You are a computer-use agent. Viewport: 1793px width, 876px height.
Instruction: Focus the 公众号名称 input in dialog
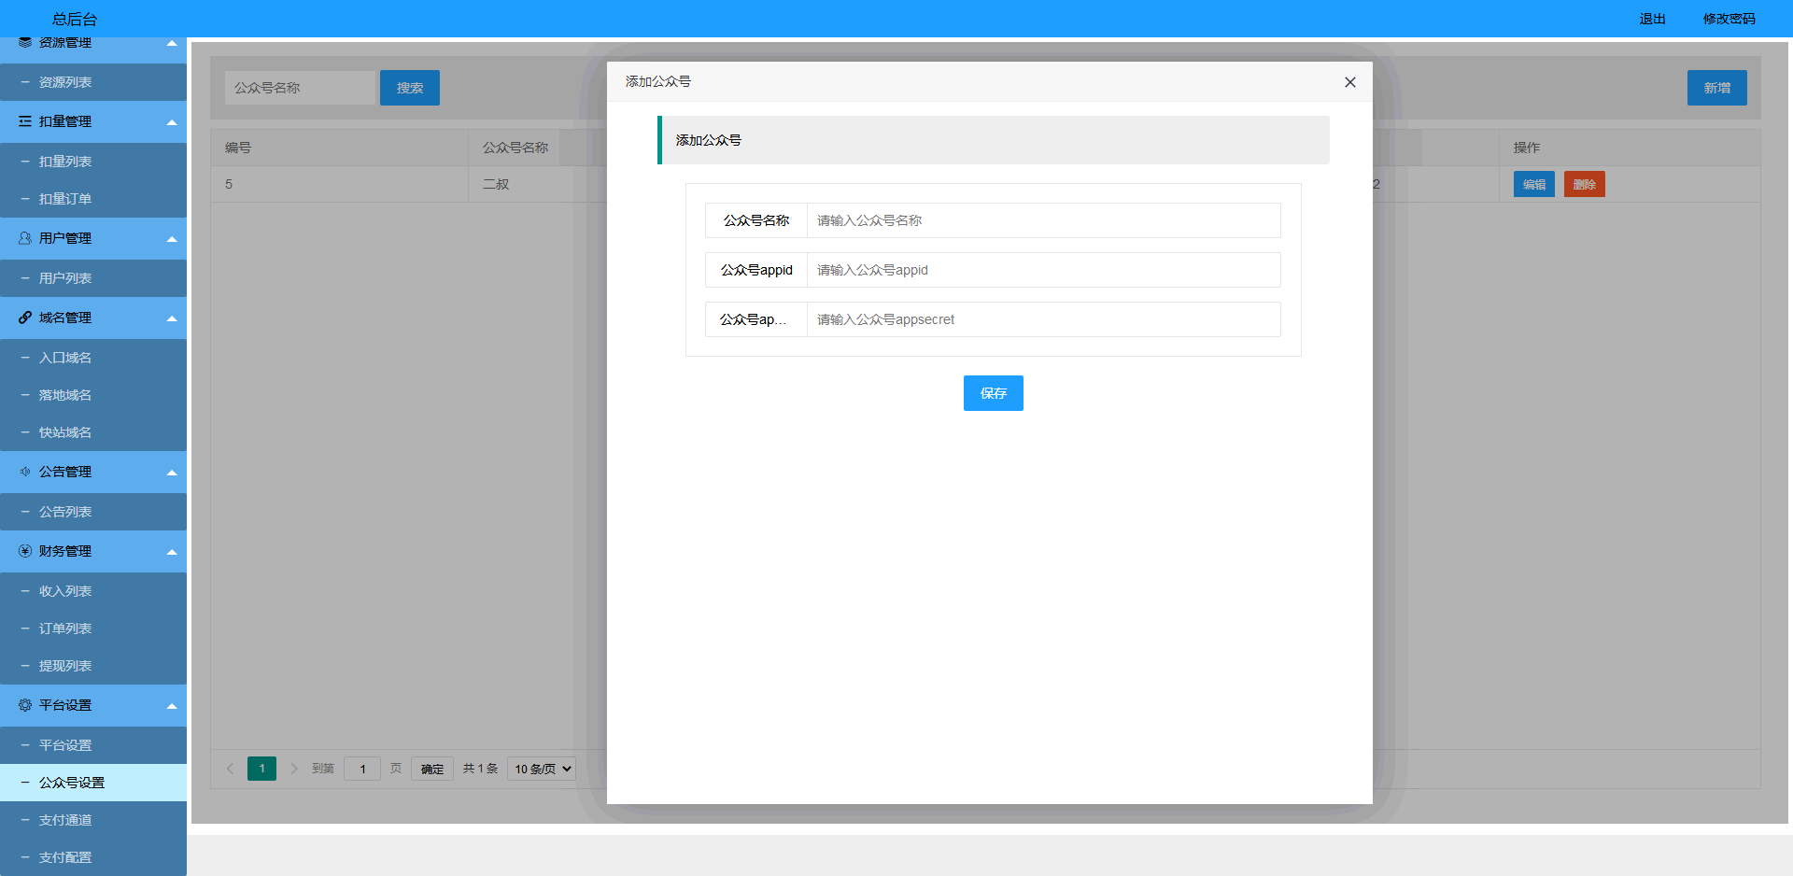pyautogui.click(x=1042, y=220)
